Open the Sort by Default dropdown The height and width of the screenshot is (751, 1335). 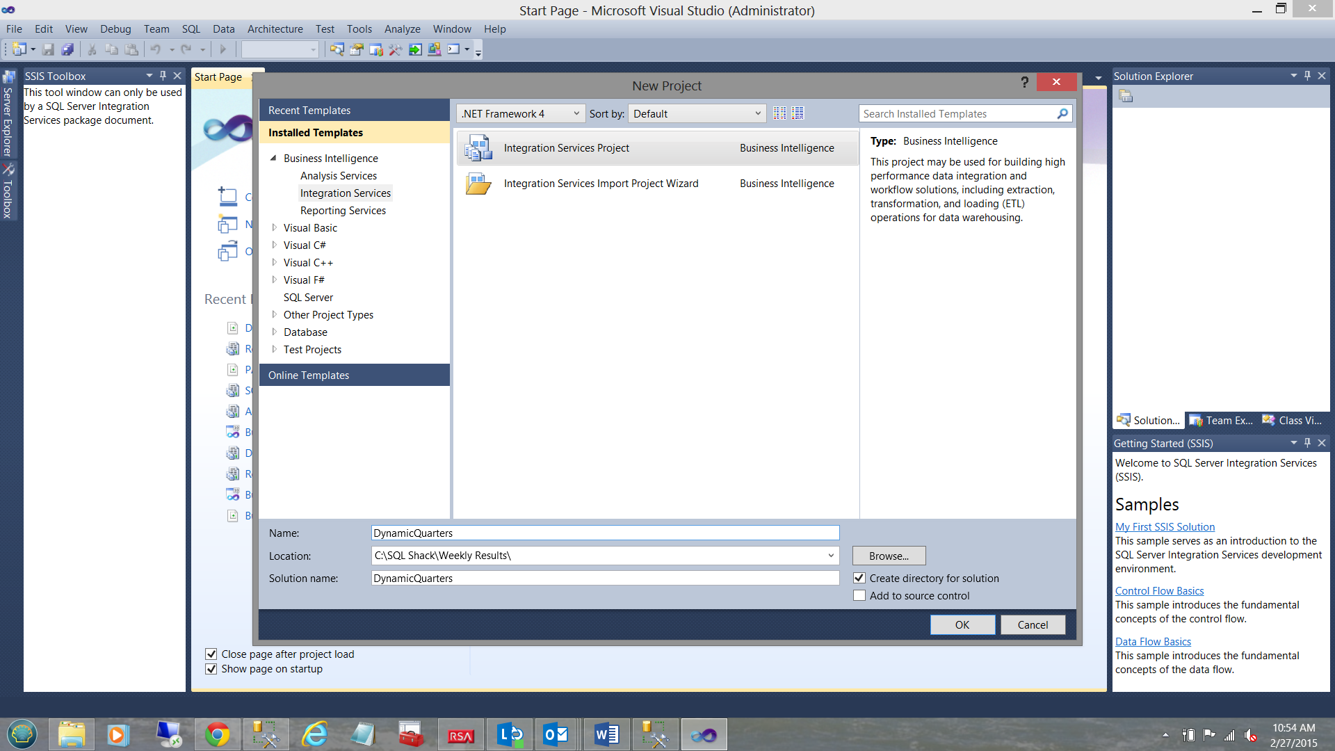[x=697, y=113]
